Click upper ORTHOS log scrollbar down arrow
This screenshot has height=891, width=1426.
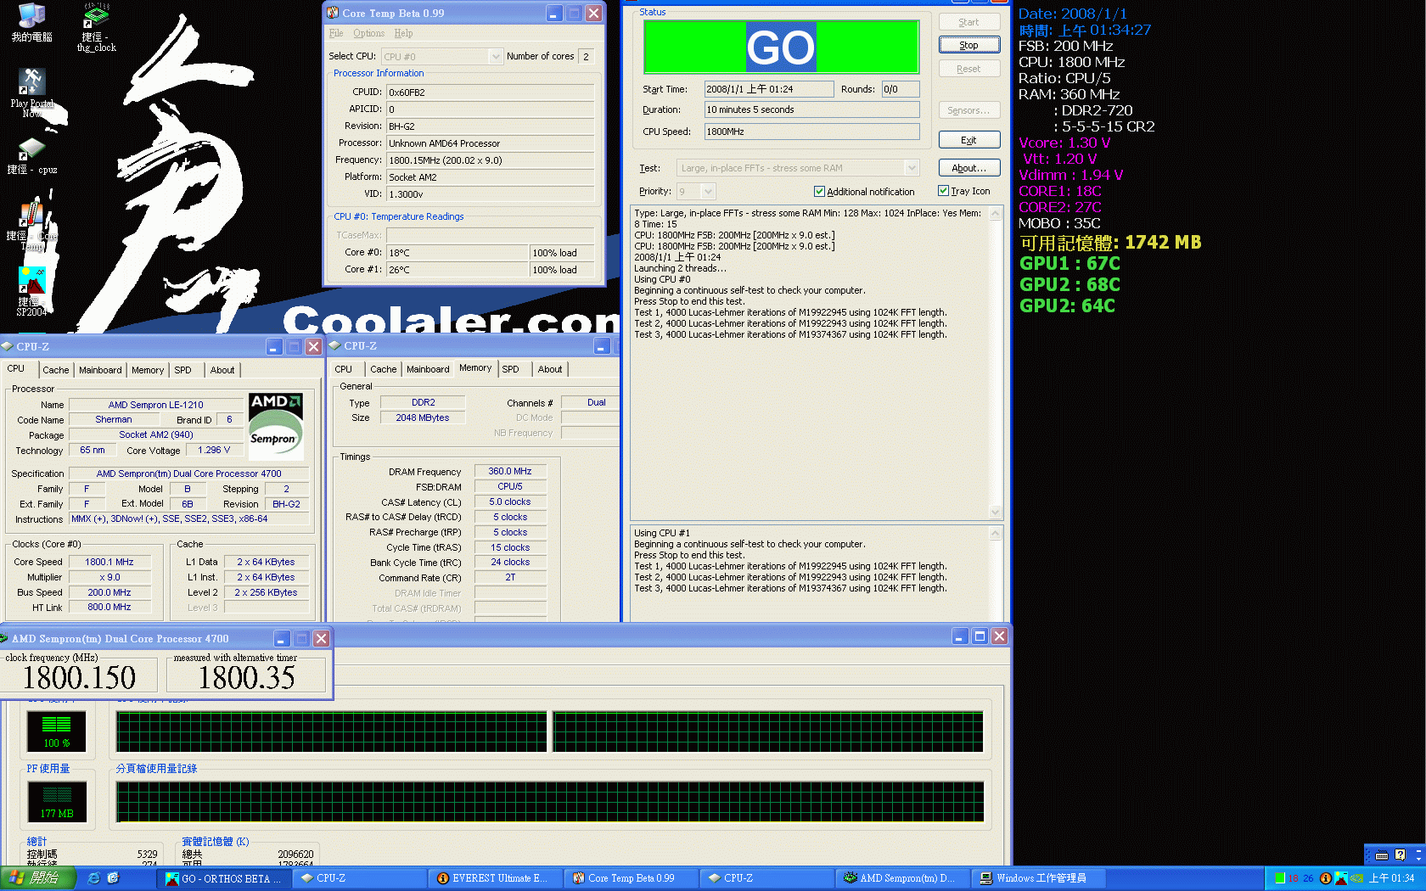996,512
